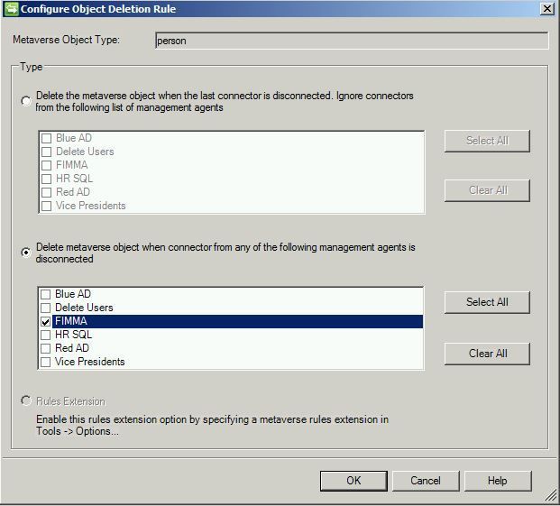
Task: Click 'Vice Presidents' text in lower list
Action: [90, 362]
